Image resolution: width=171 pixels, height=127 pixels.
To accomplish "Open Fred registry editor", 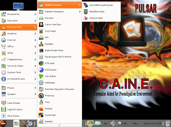I will point(59,102).
